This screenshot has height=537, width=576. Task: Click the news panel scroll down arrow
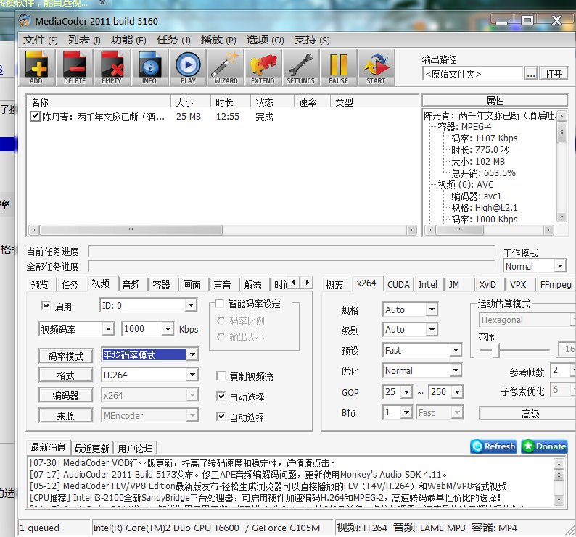[x=559, y=499]
